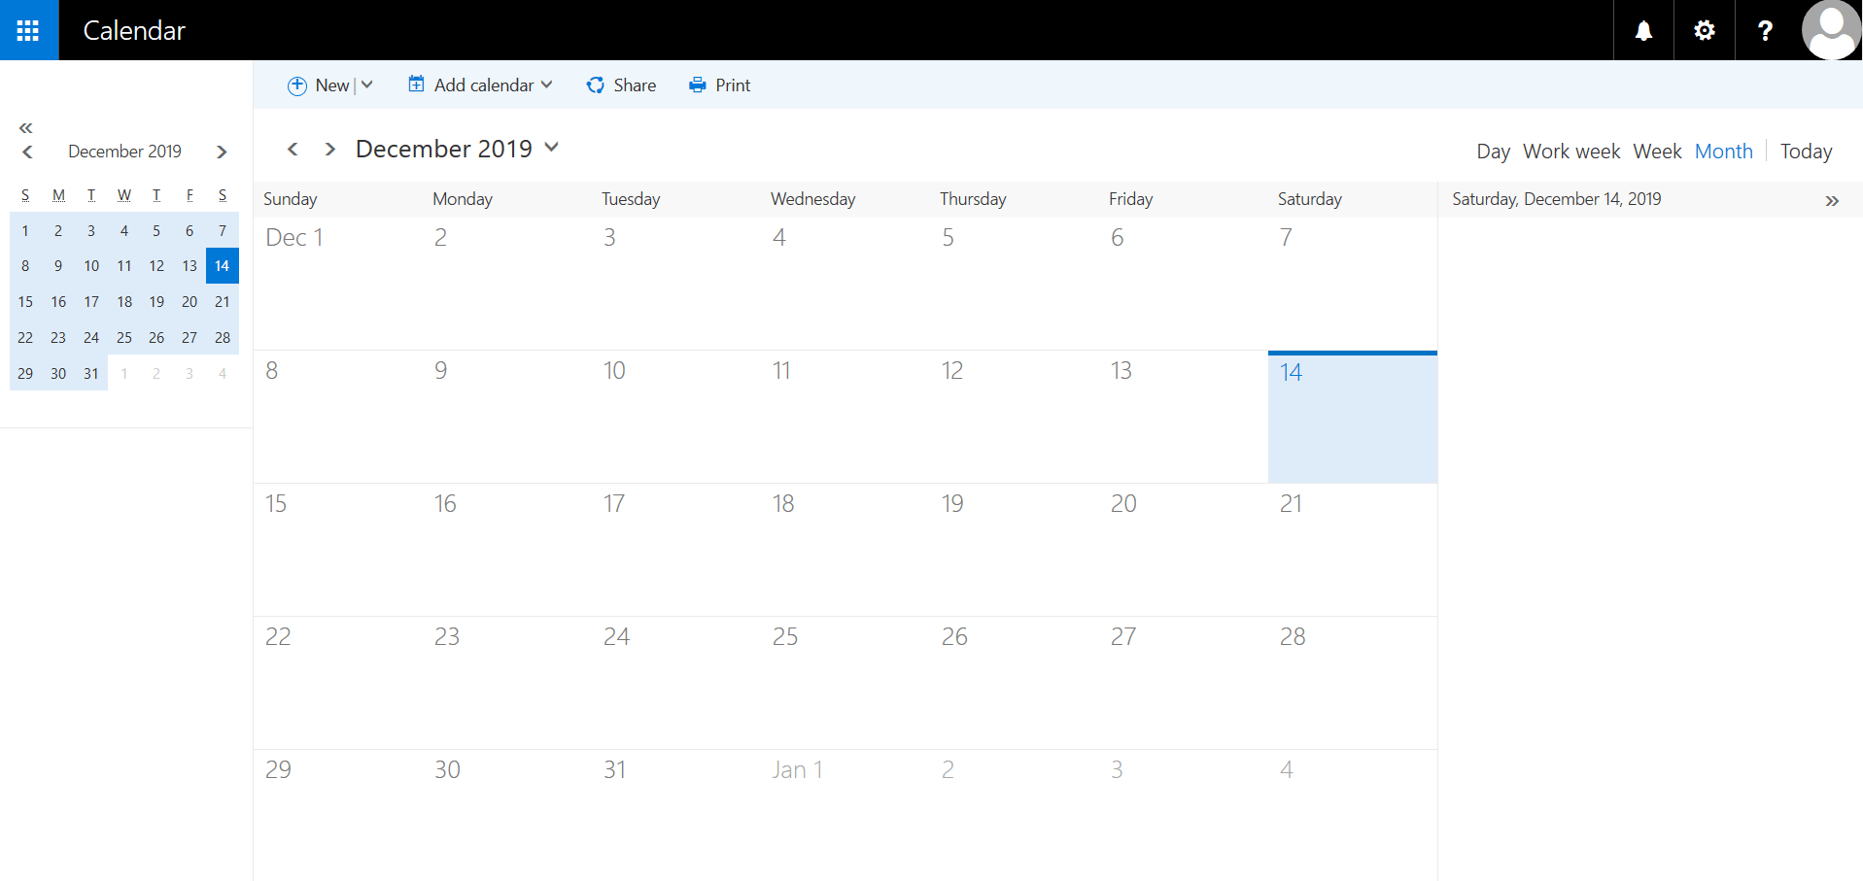Select the 31 cell in month grid
Screen dimensions: 1863x881
point(675,815)
